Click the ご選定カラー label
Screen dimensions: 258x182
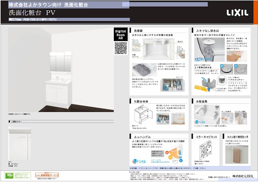point(16,122)
